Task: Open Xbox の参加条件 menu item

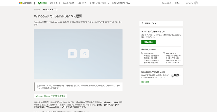Action: [69, 3]
